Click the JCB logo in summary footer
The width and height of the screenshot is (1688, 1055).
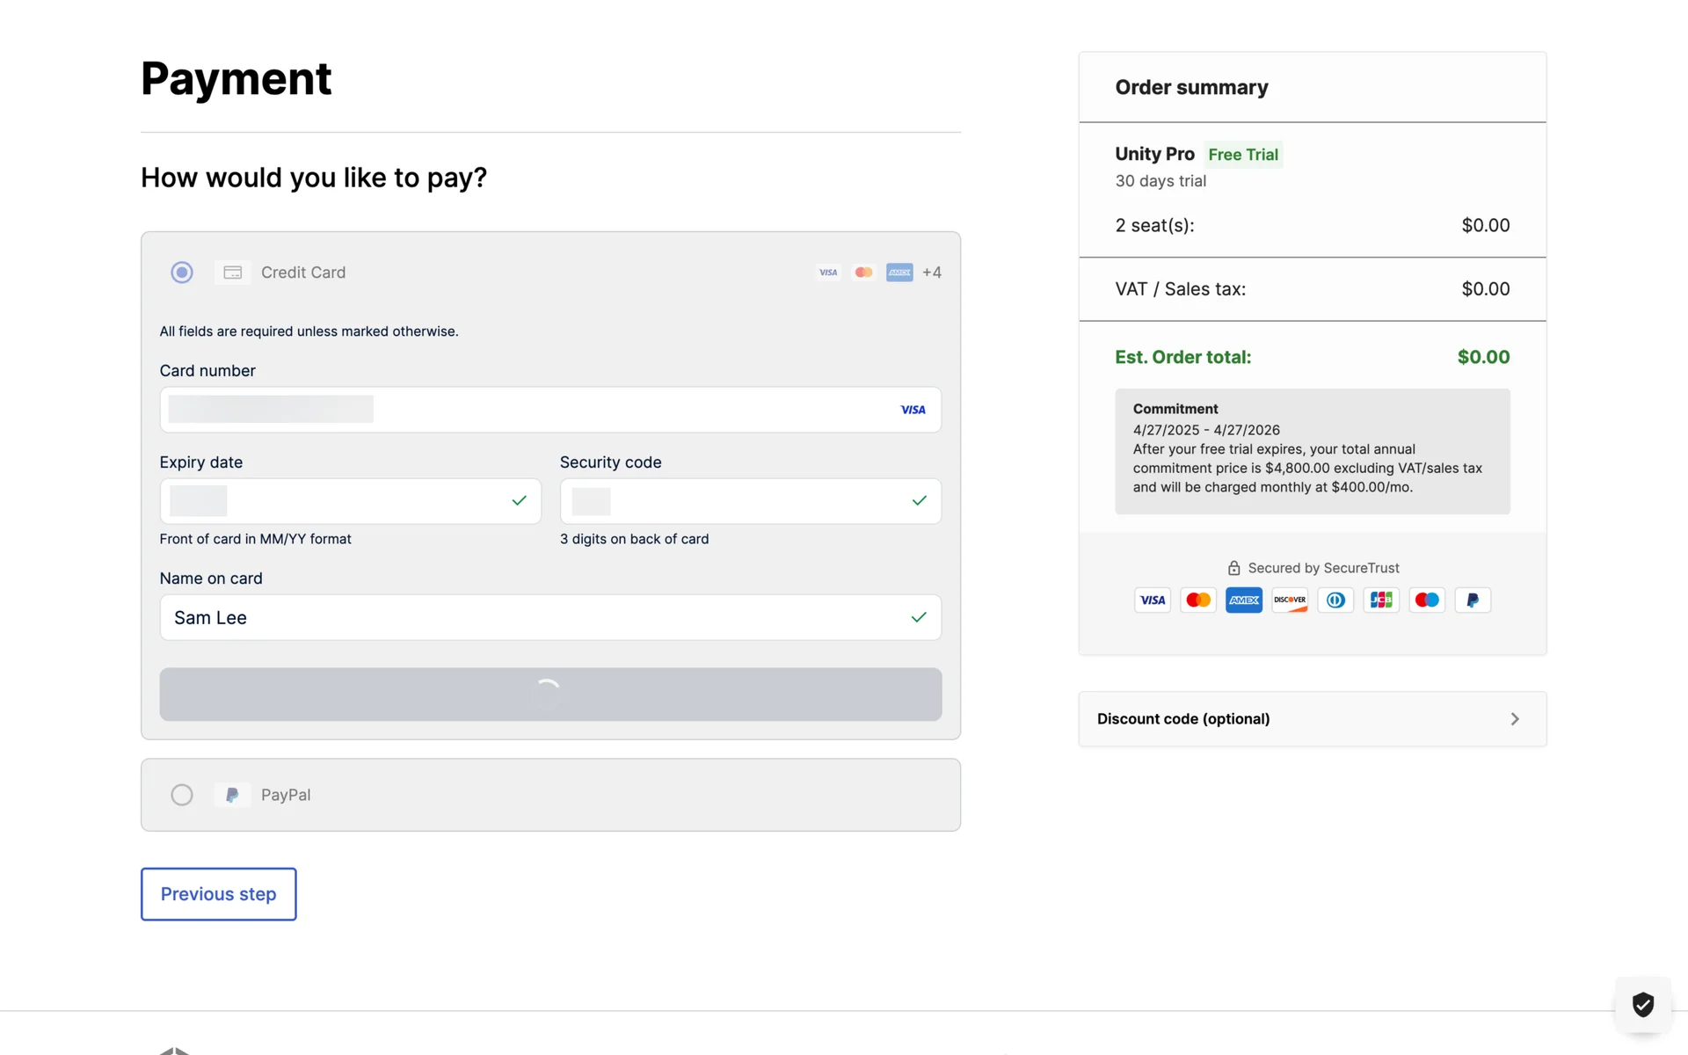pyautogui.click(x=1381, y=600)
